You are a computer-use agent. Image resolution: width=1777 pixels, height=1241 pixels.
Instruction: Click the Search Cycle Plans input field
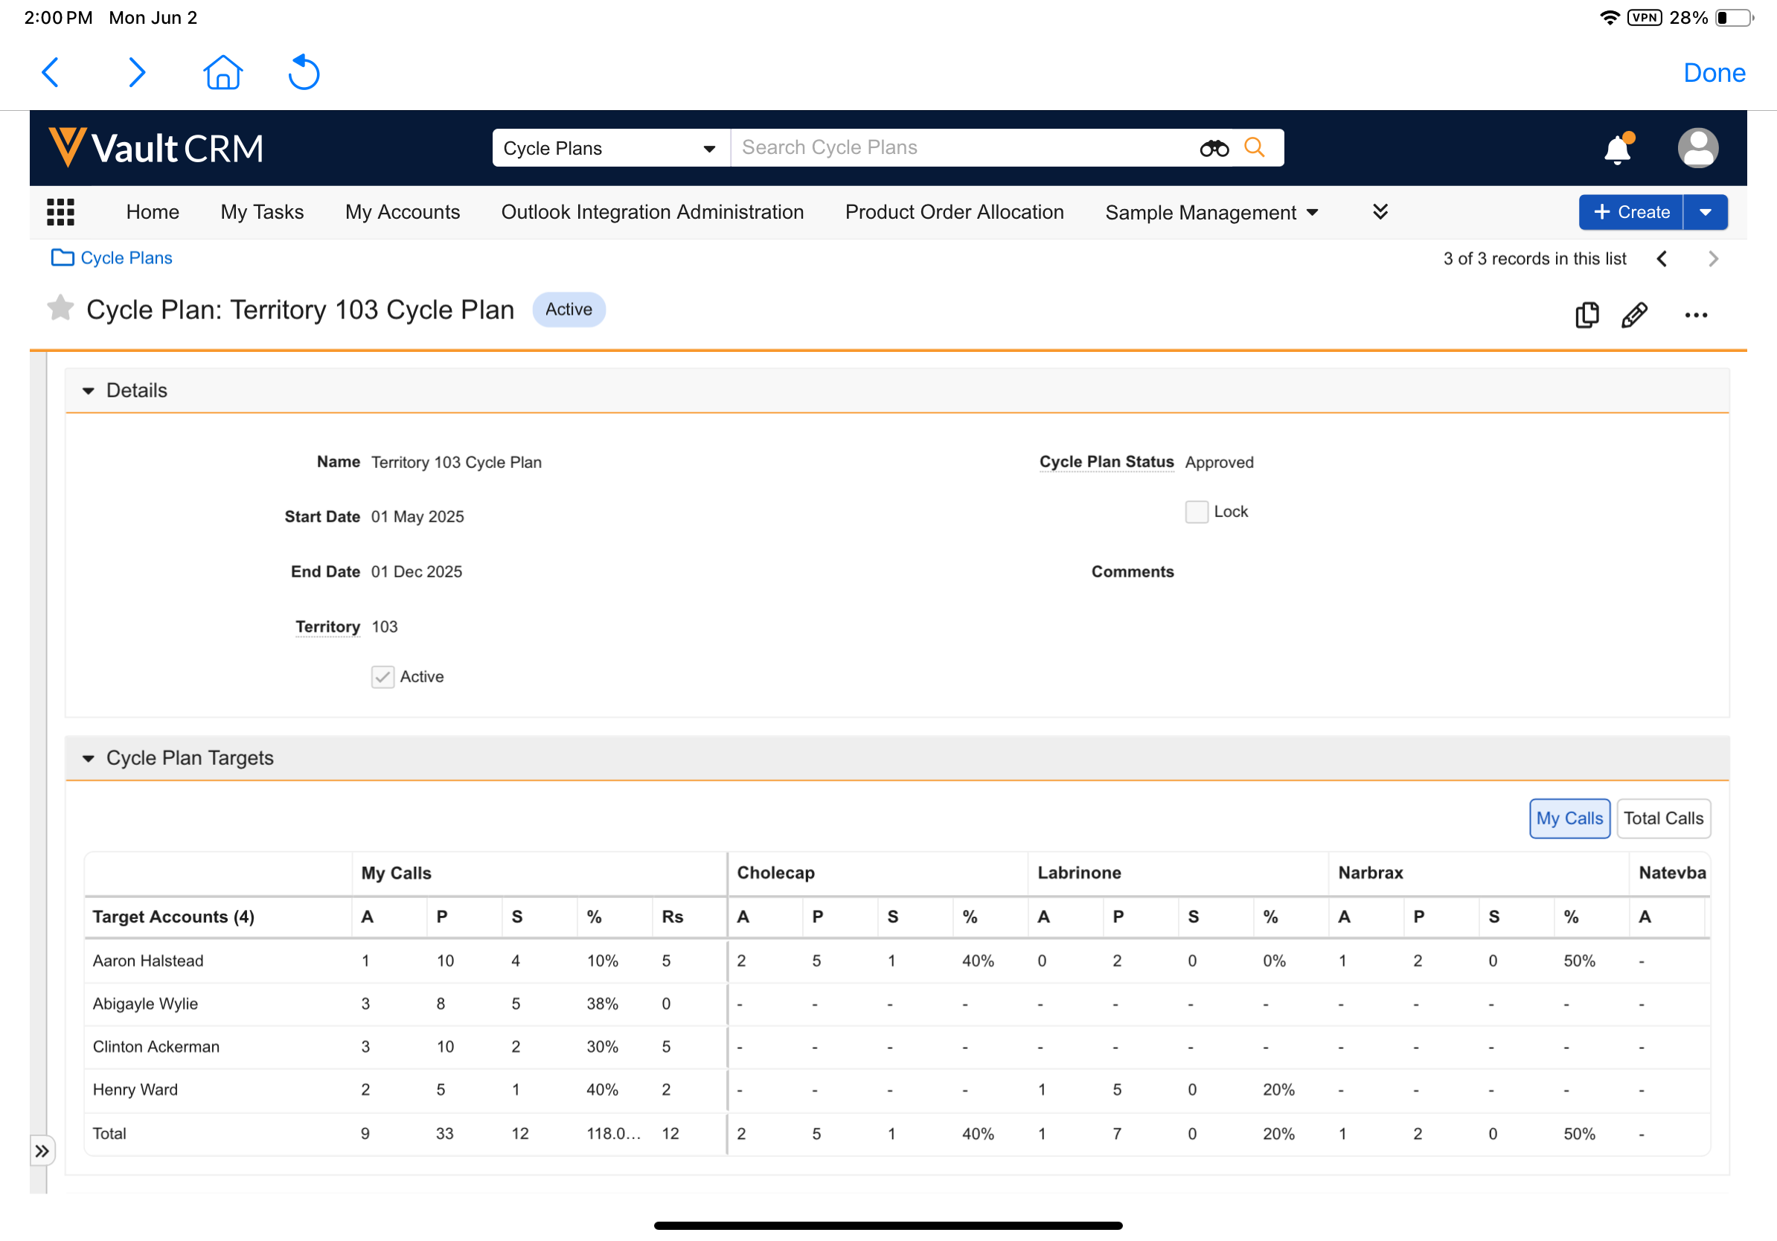(x=960, y=148)
